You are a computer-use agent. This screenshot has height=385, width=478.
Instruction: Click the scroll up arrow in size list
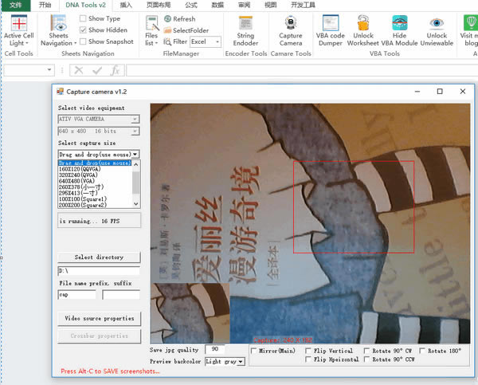[136, 164]
